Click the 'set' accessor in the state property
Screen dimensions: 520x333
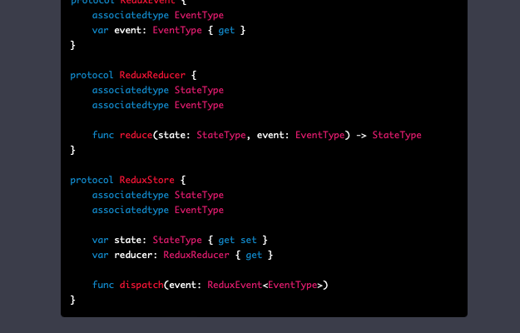pos(249,240)
